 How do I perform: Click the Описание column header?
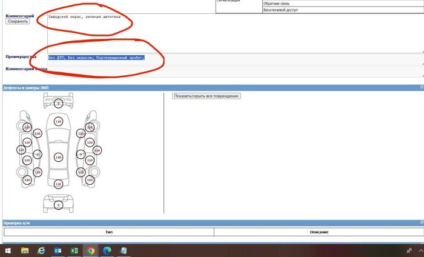coord(319,232)
